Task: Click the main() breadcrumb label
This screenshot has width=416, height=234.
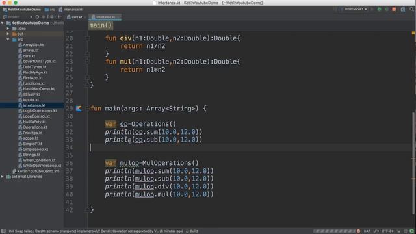Action: (101, 25)
